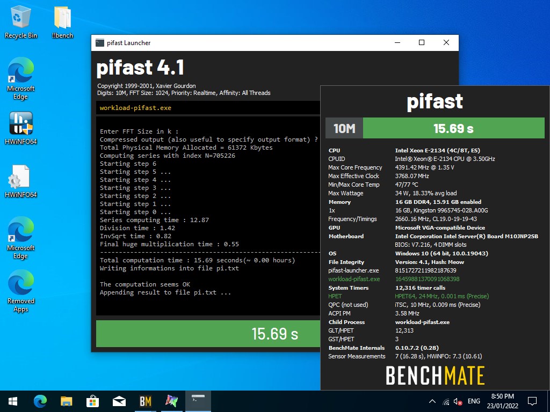Select the pifast Launcher console taskbar icon

tap(198, 401)
